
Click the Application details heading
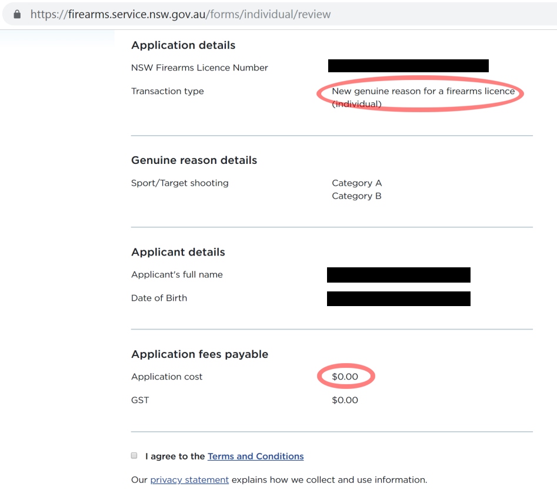coord(184,45)
